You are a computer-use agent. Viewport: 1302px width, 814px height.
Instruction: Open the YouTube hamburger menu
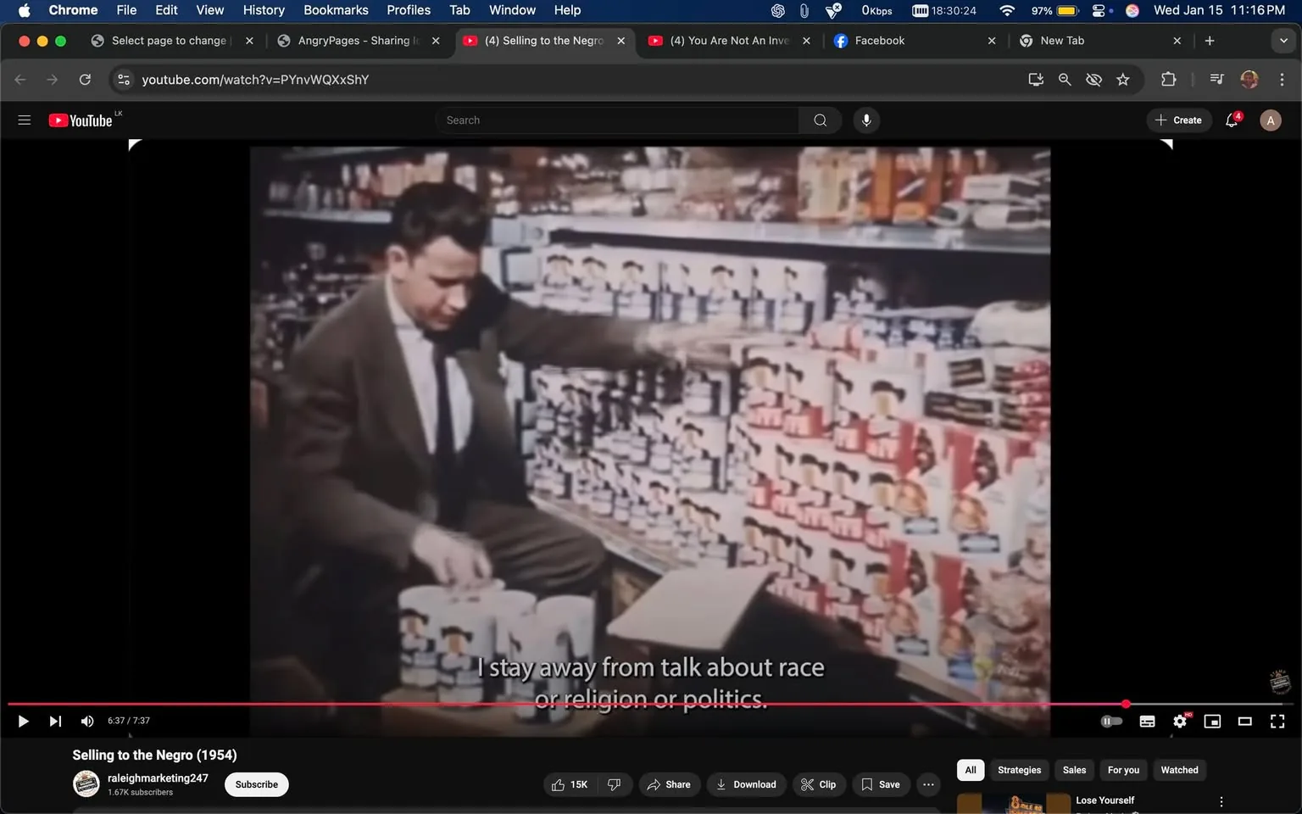click(x=24, y=120)
